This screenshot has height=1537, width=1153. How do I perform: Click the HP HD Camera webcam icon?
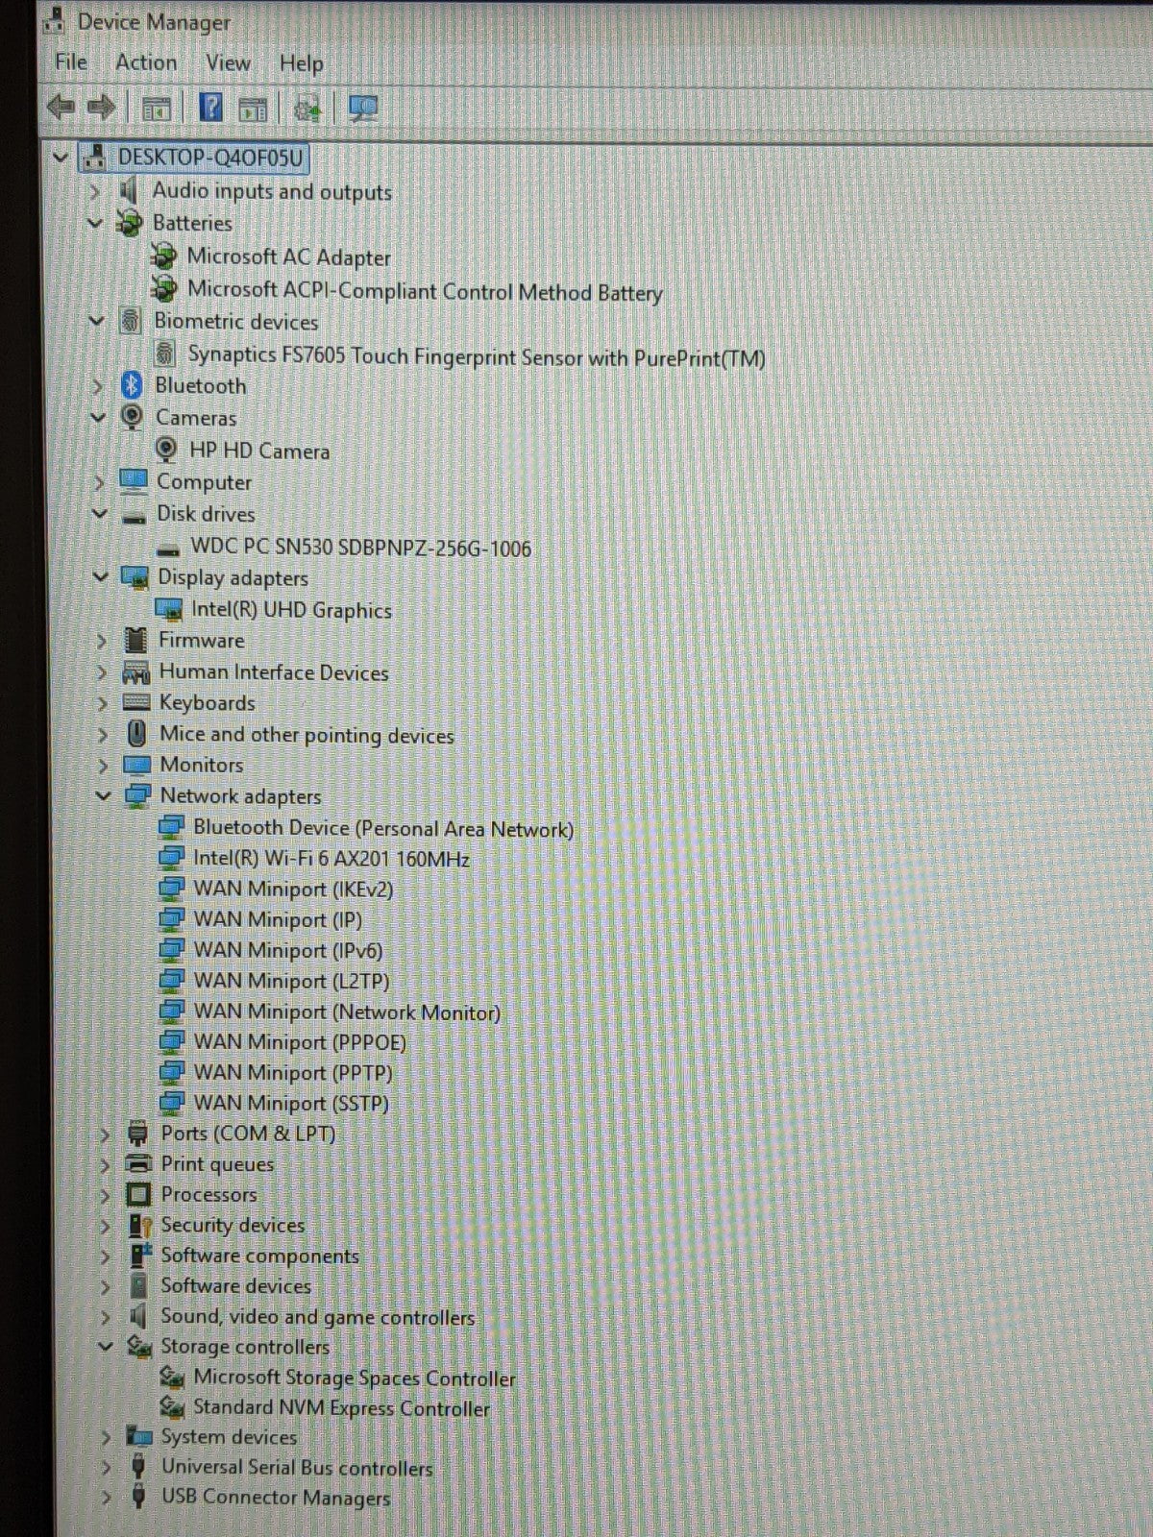166,450
